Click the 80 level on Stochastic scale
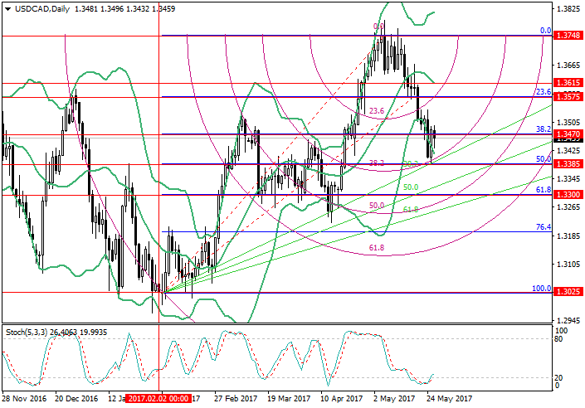The height and width of the screenshot is (408, 585). click(x=559, y=339)
